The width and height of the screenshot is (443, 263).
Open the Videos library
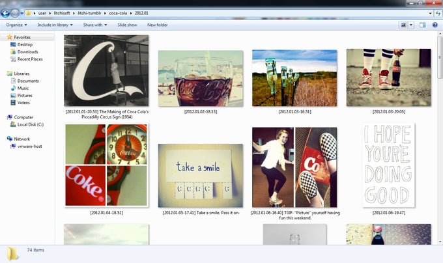pyautogui.click(x=23, y=103)
